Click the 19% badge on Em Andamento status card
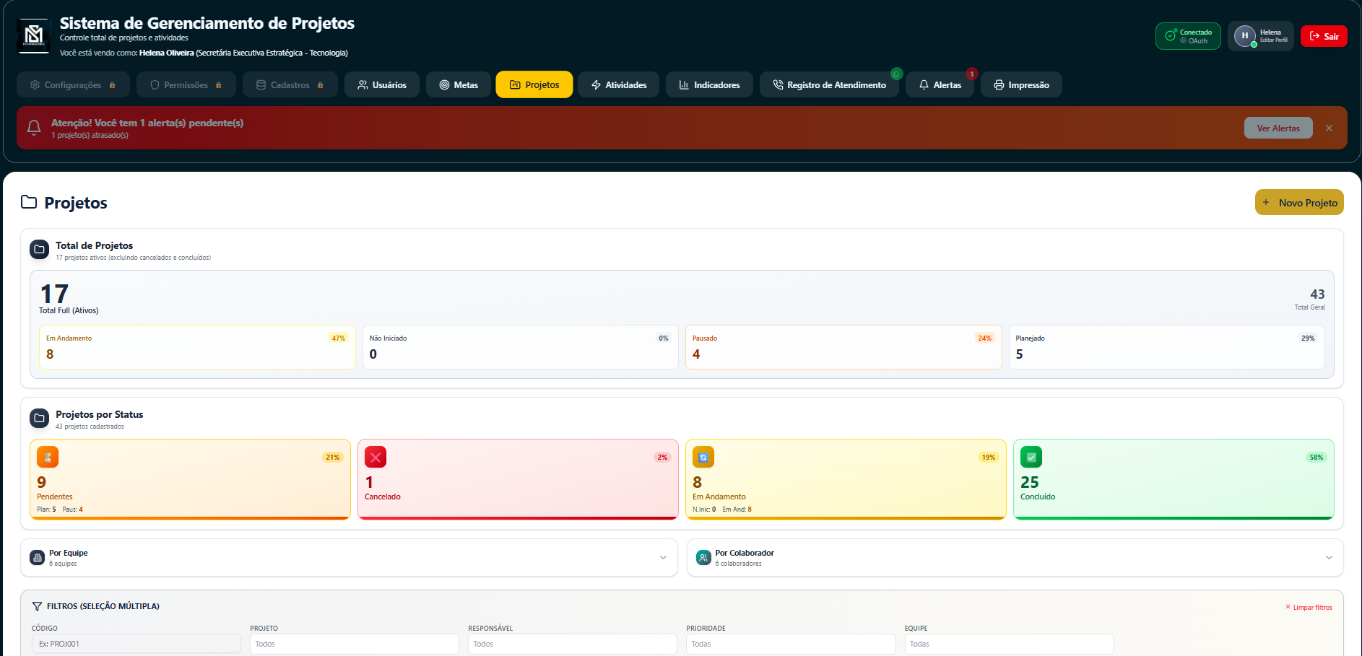The width and height of the screenshot is (1362, 656). click(x=989, y=457)
